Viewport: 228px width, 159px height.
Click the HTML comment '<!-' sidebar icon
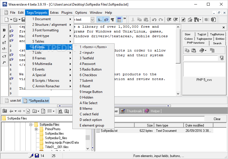4,49
